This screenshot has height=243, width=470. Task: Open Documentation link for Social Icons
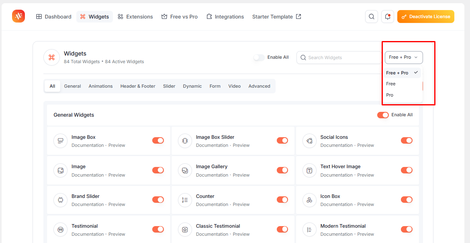(x=336, y=145)
